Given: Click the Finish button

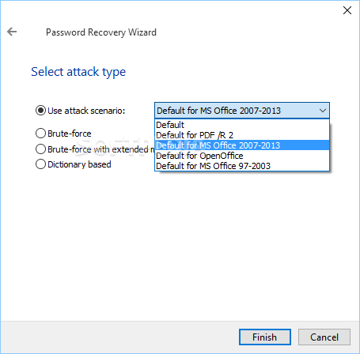Looking at the screenshot, I should click(265, 337).
